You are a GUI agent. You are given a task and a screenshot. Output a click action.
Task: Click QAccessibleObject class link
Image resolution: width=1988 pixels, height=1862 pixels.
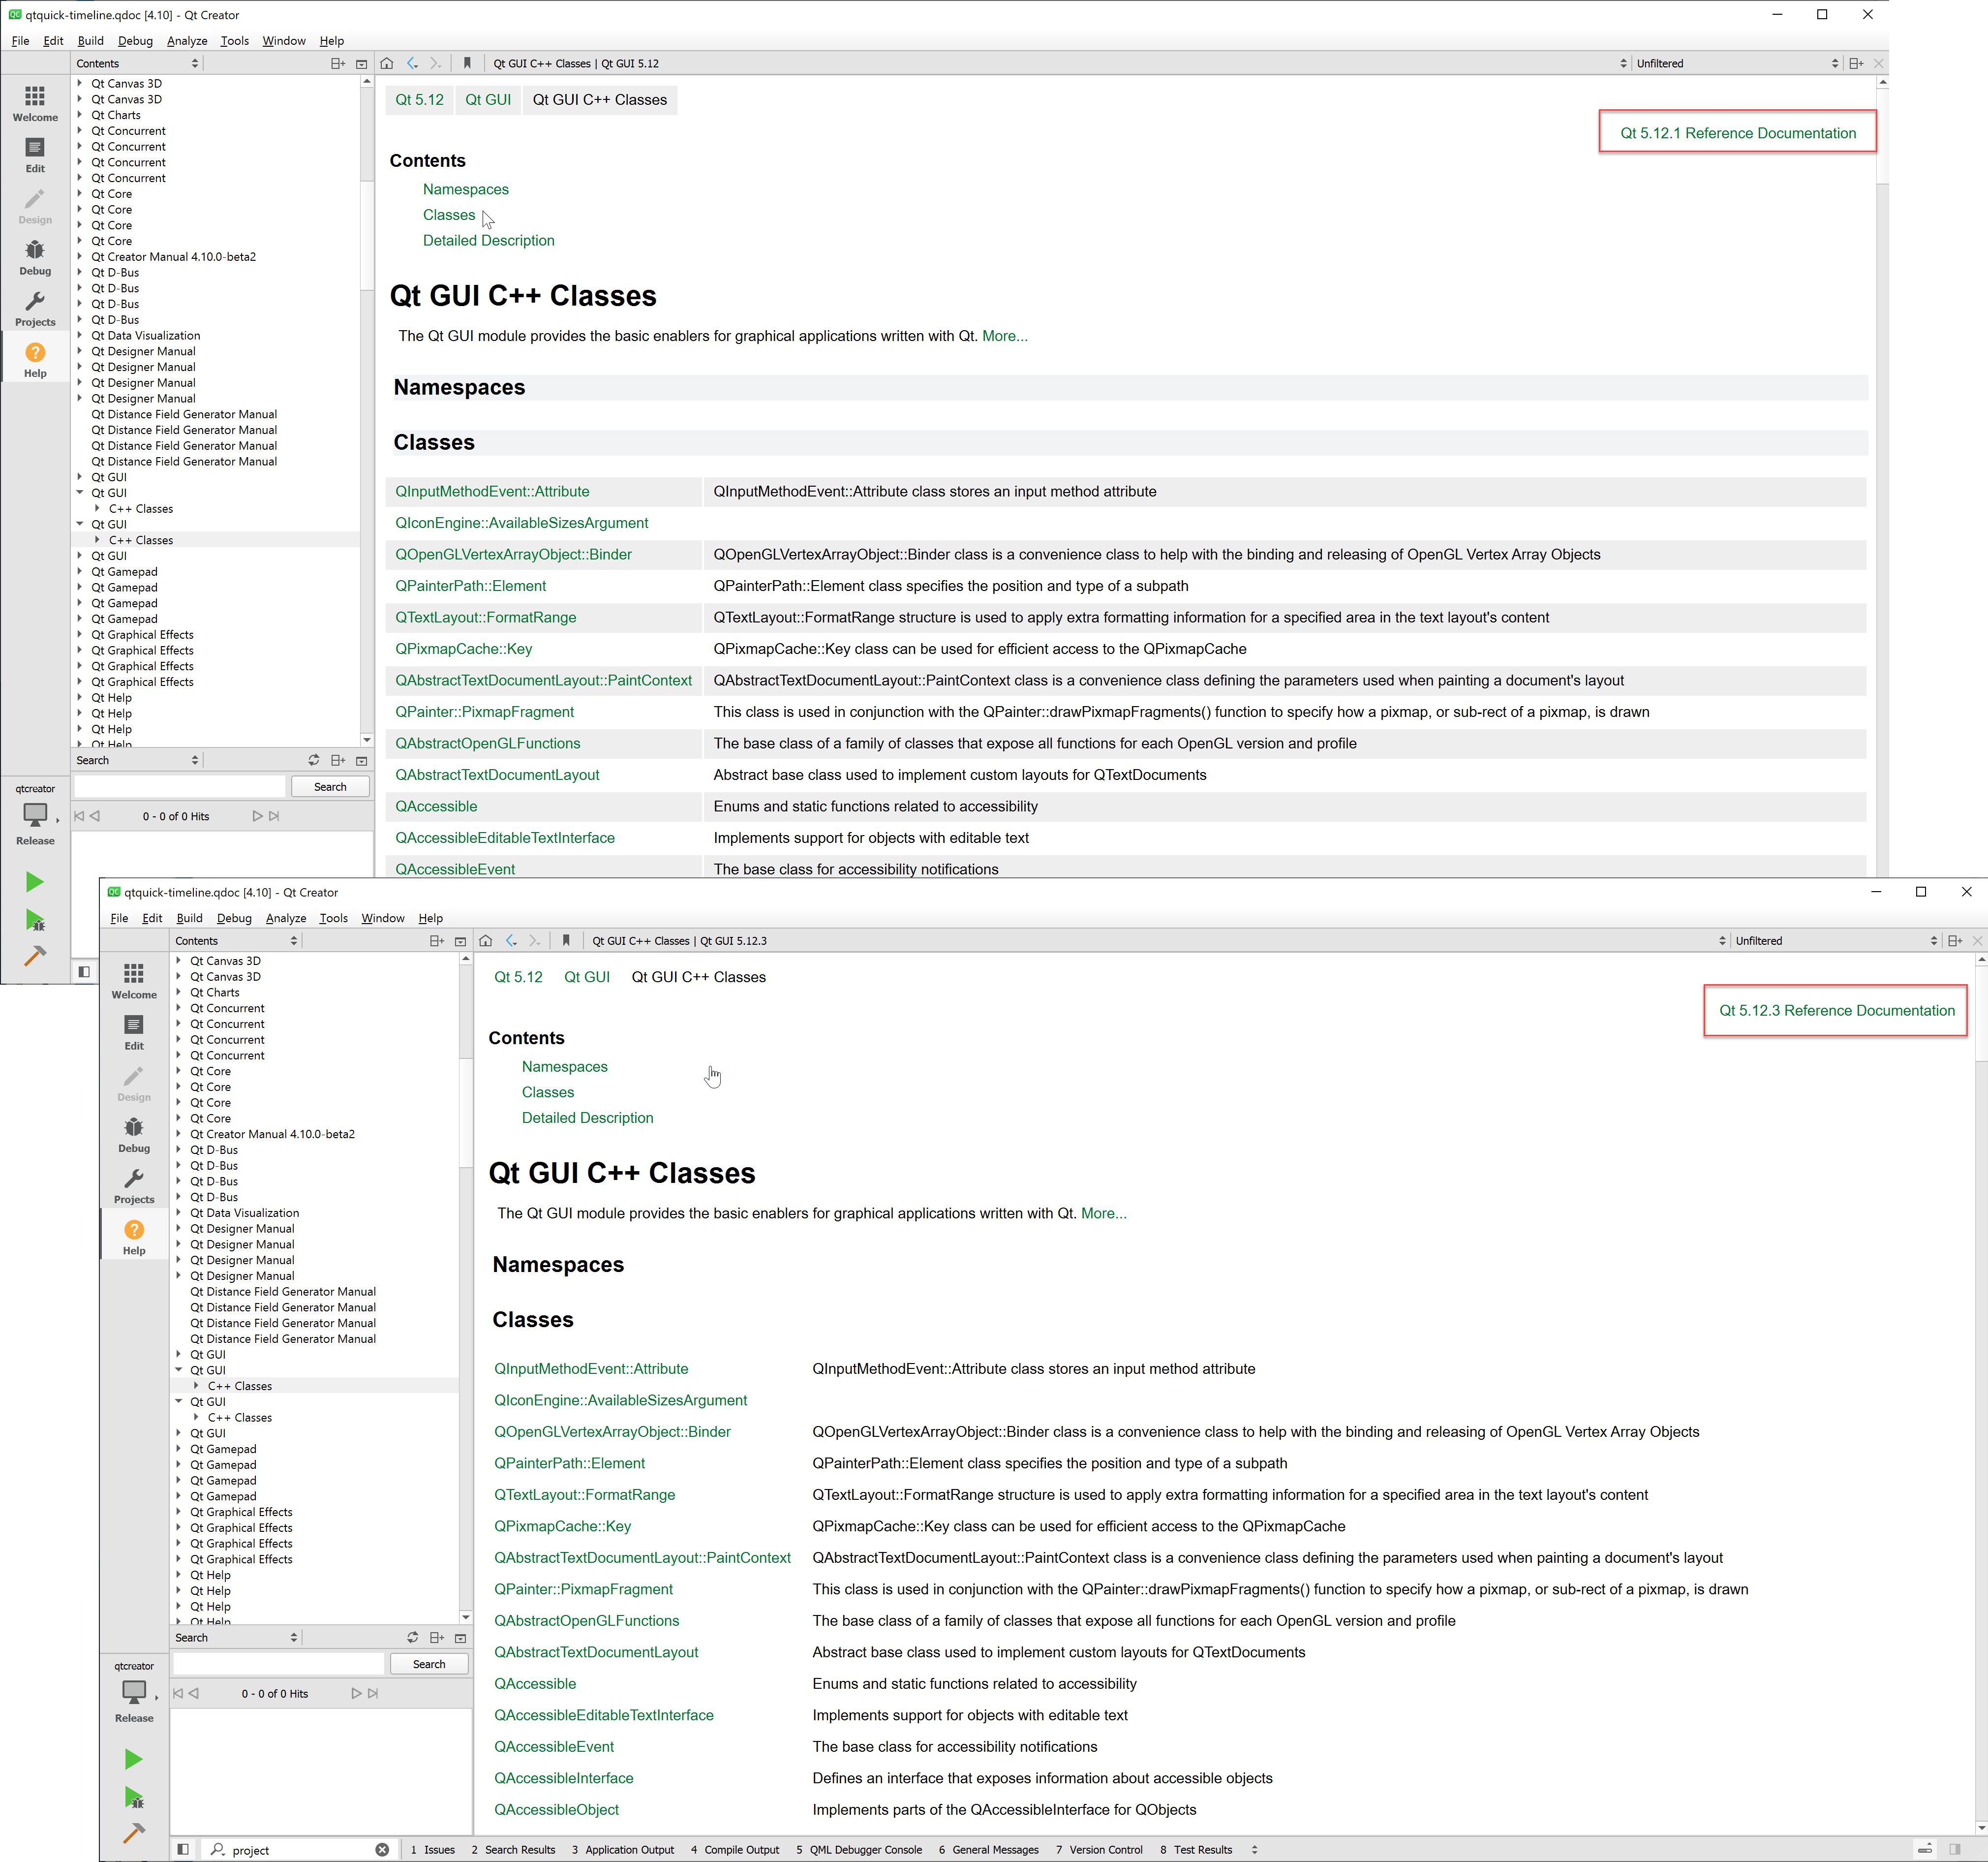(556, 1809)
